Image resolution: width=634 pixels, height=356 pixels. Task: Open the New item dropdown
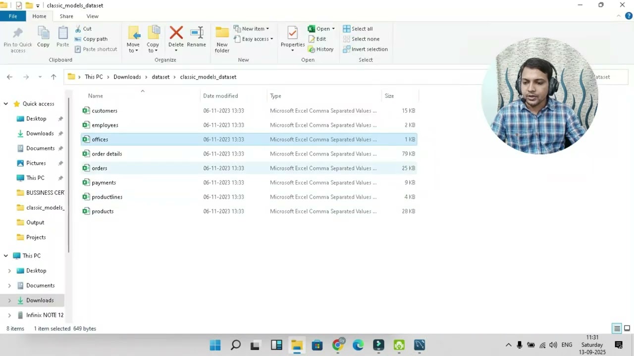[252, 29]
